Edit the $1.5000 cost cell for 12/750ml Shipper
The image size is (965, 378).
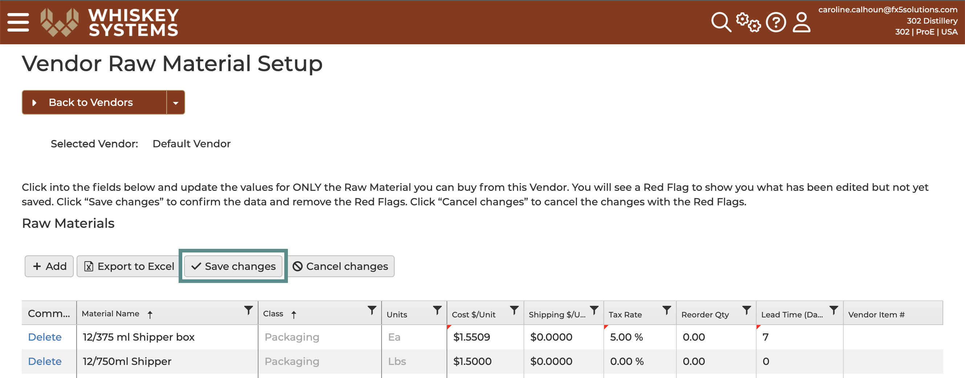click(x=485, y=361)
